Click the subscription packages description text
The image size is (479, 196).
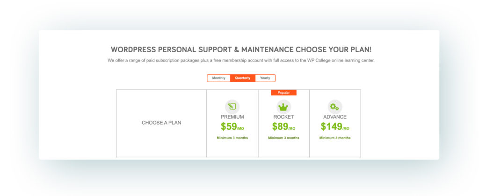click(x=241, y=60)
